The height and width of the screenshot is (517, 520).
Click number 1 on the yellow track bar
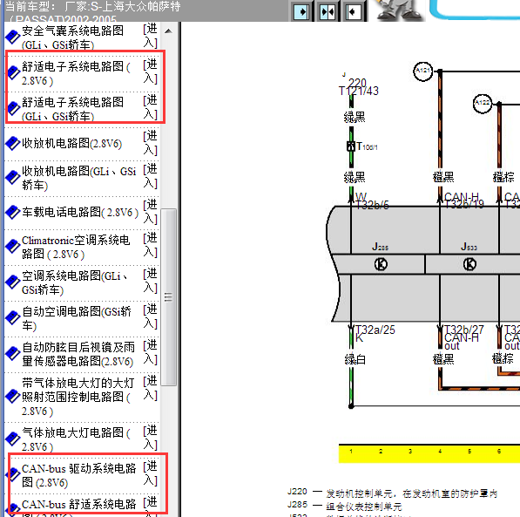click(351, 452)
